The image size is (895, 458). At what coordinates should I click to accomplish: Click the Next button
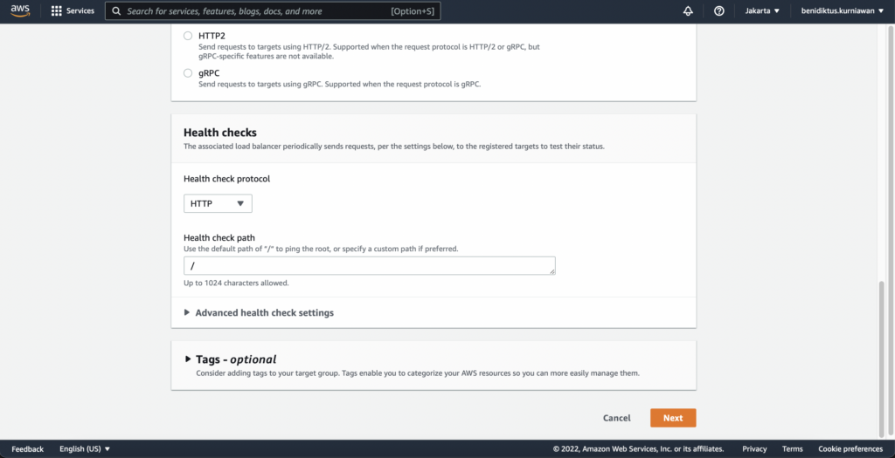[x=673, y=418]
